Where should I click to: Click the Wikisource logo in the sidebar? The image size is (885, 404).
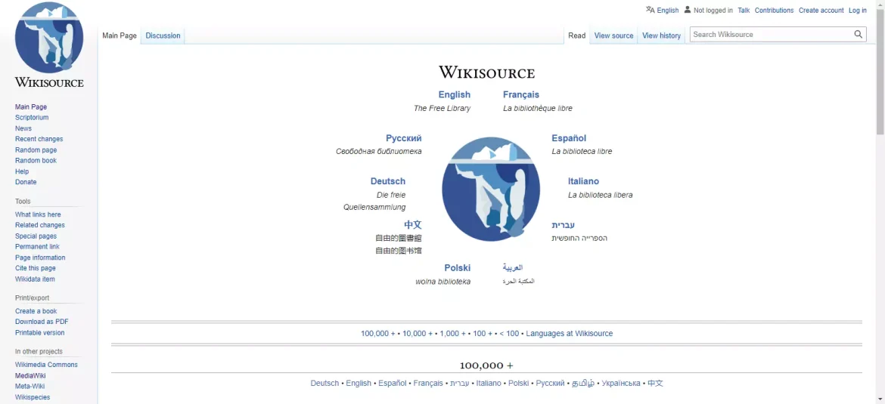(49, 45)
